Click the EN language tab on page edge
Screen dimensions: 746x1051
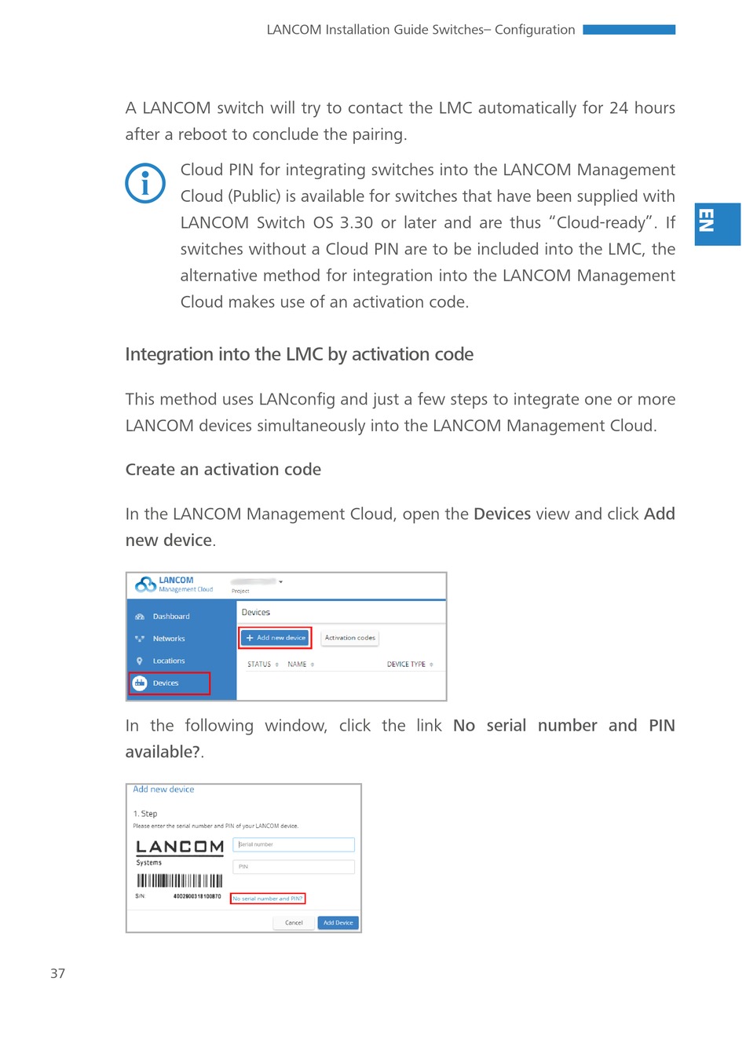(x=718, y=225)
